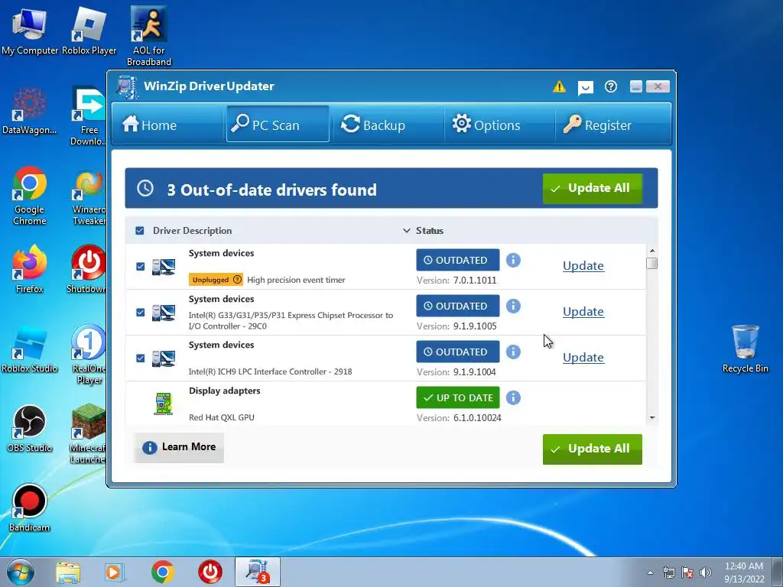
Task: Open Windows Start menu orb
Action: pyautogui.click(x=21, y=572)
